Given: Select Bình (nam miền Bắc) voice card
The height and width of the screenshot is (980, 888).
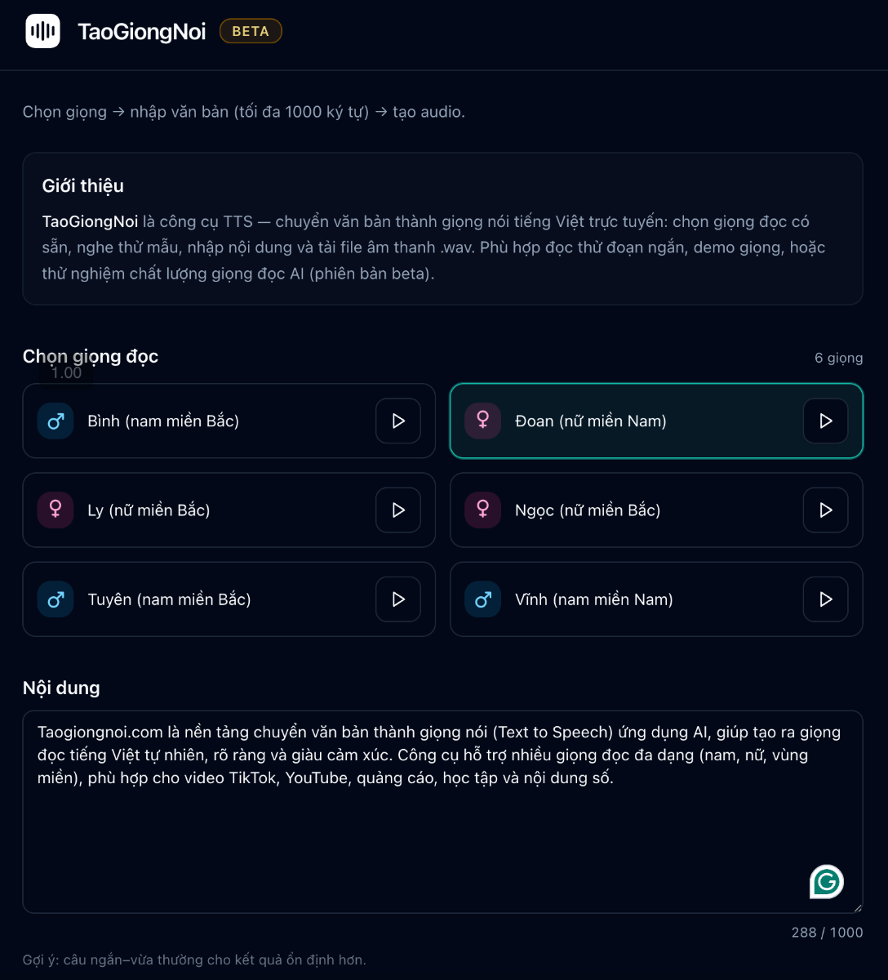Looking at the screenshot, I should click(x=229, y=421).
